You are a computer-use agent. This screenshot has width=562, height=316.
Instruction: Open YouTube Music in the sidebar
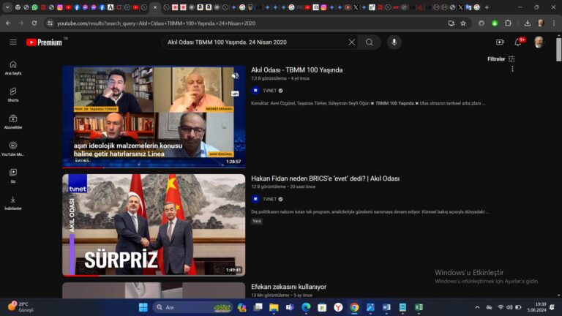pos(13,148)
